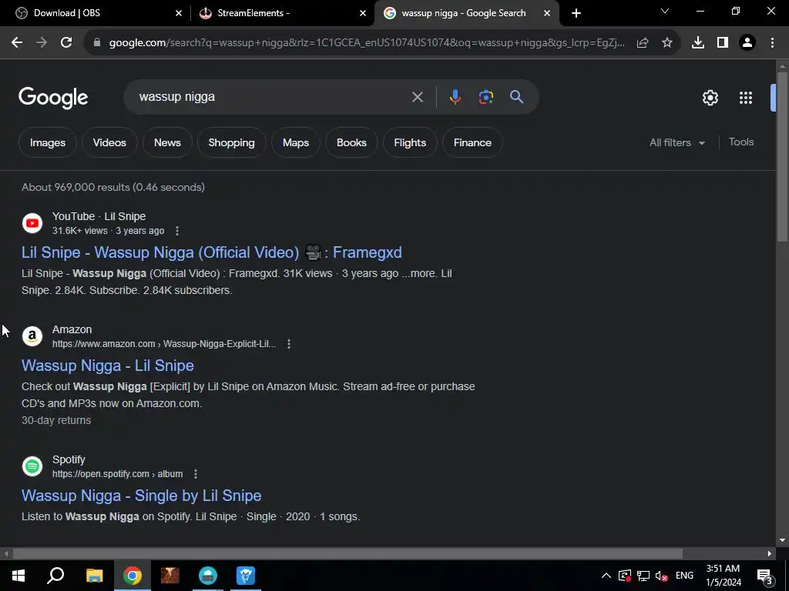Click the YouTube result favicon

[32, 223]
